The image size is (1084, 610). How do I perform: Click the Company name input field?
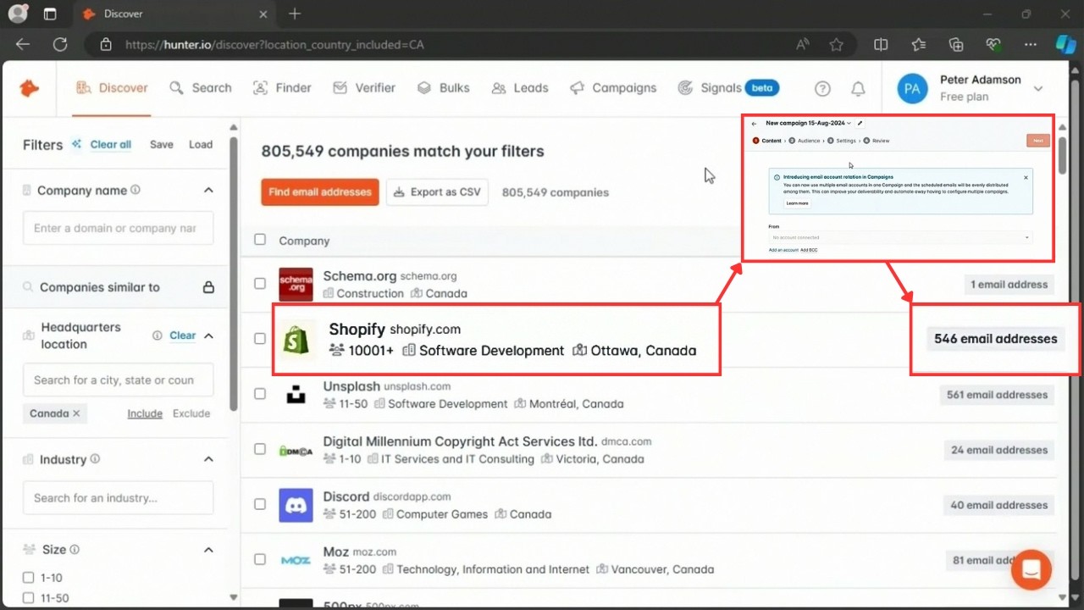[x=118, y=228]
